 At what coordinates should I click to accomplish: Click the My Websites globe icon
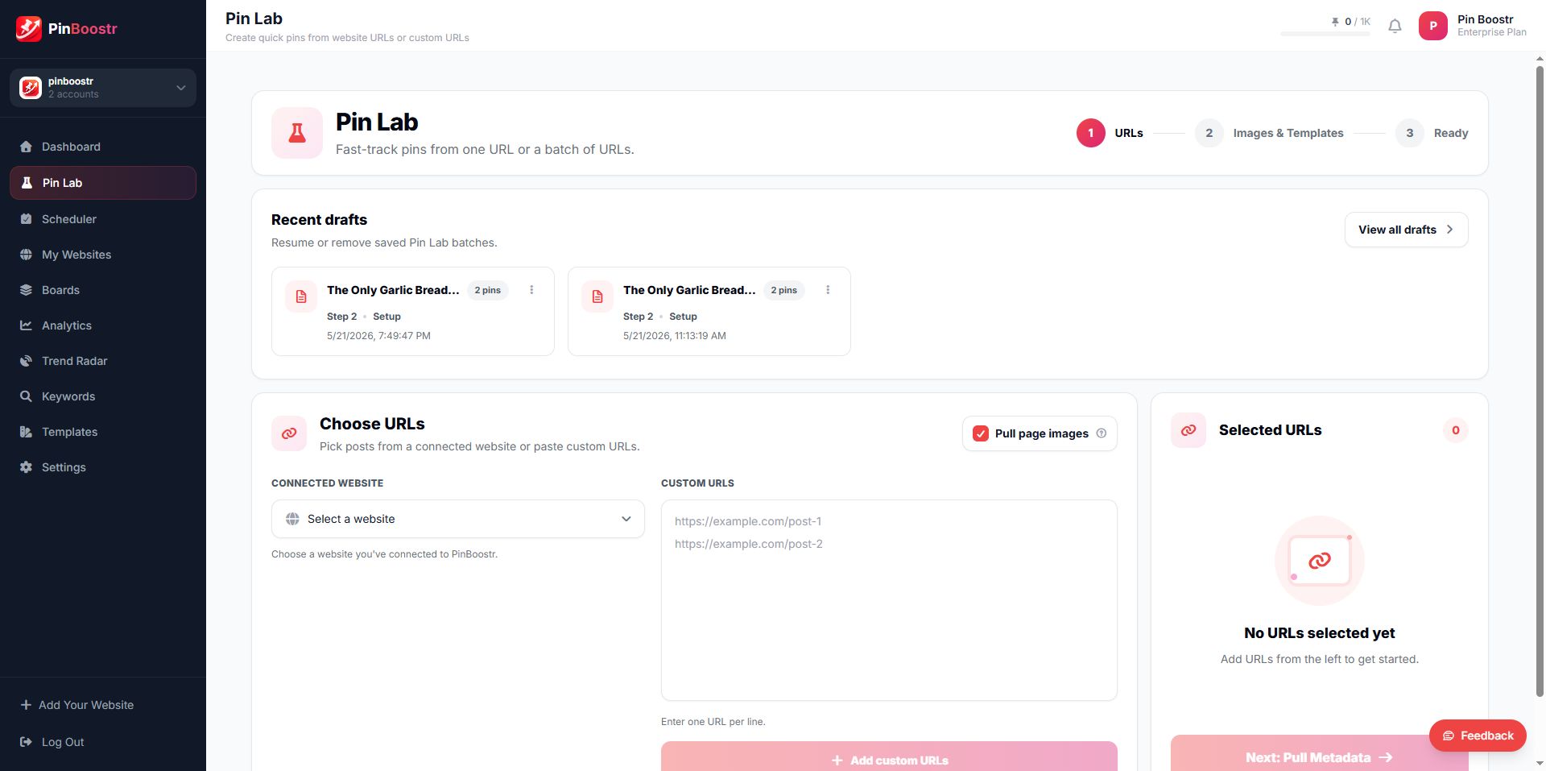(26, 255)
